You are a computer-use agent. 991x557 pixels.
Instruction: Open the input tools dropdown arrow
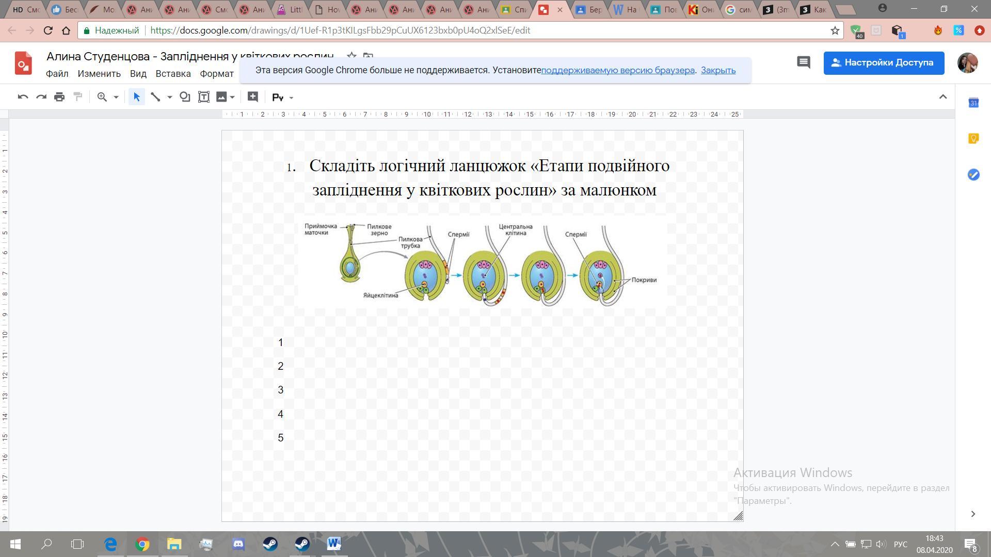pos(291,97)
